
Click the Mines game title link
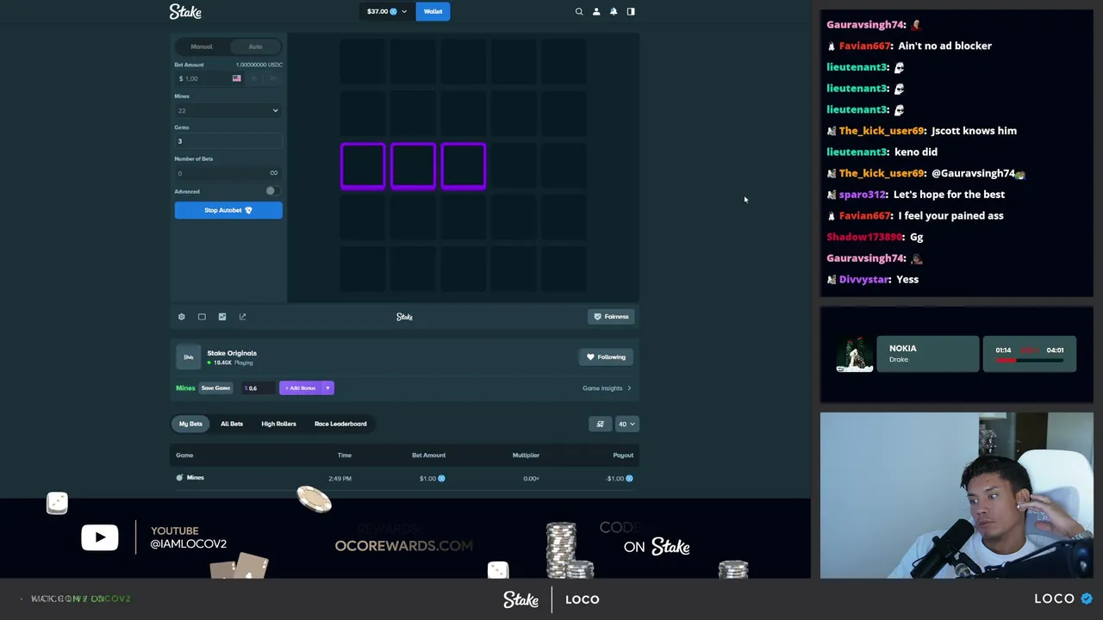(x=185, y=388)
